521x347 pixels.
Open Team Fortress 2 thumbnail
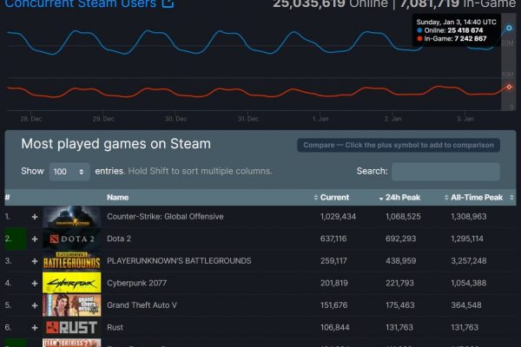click(72, 343)
